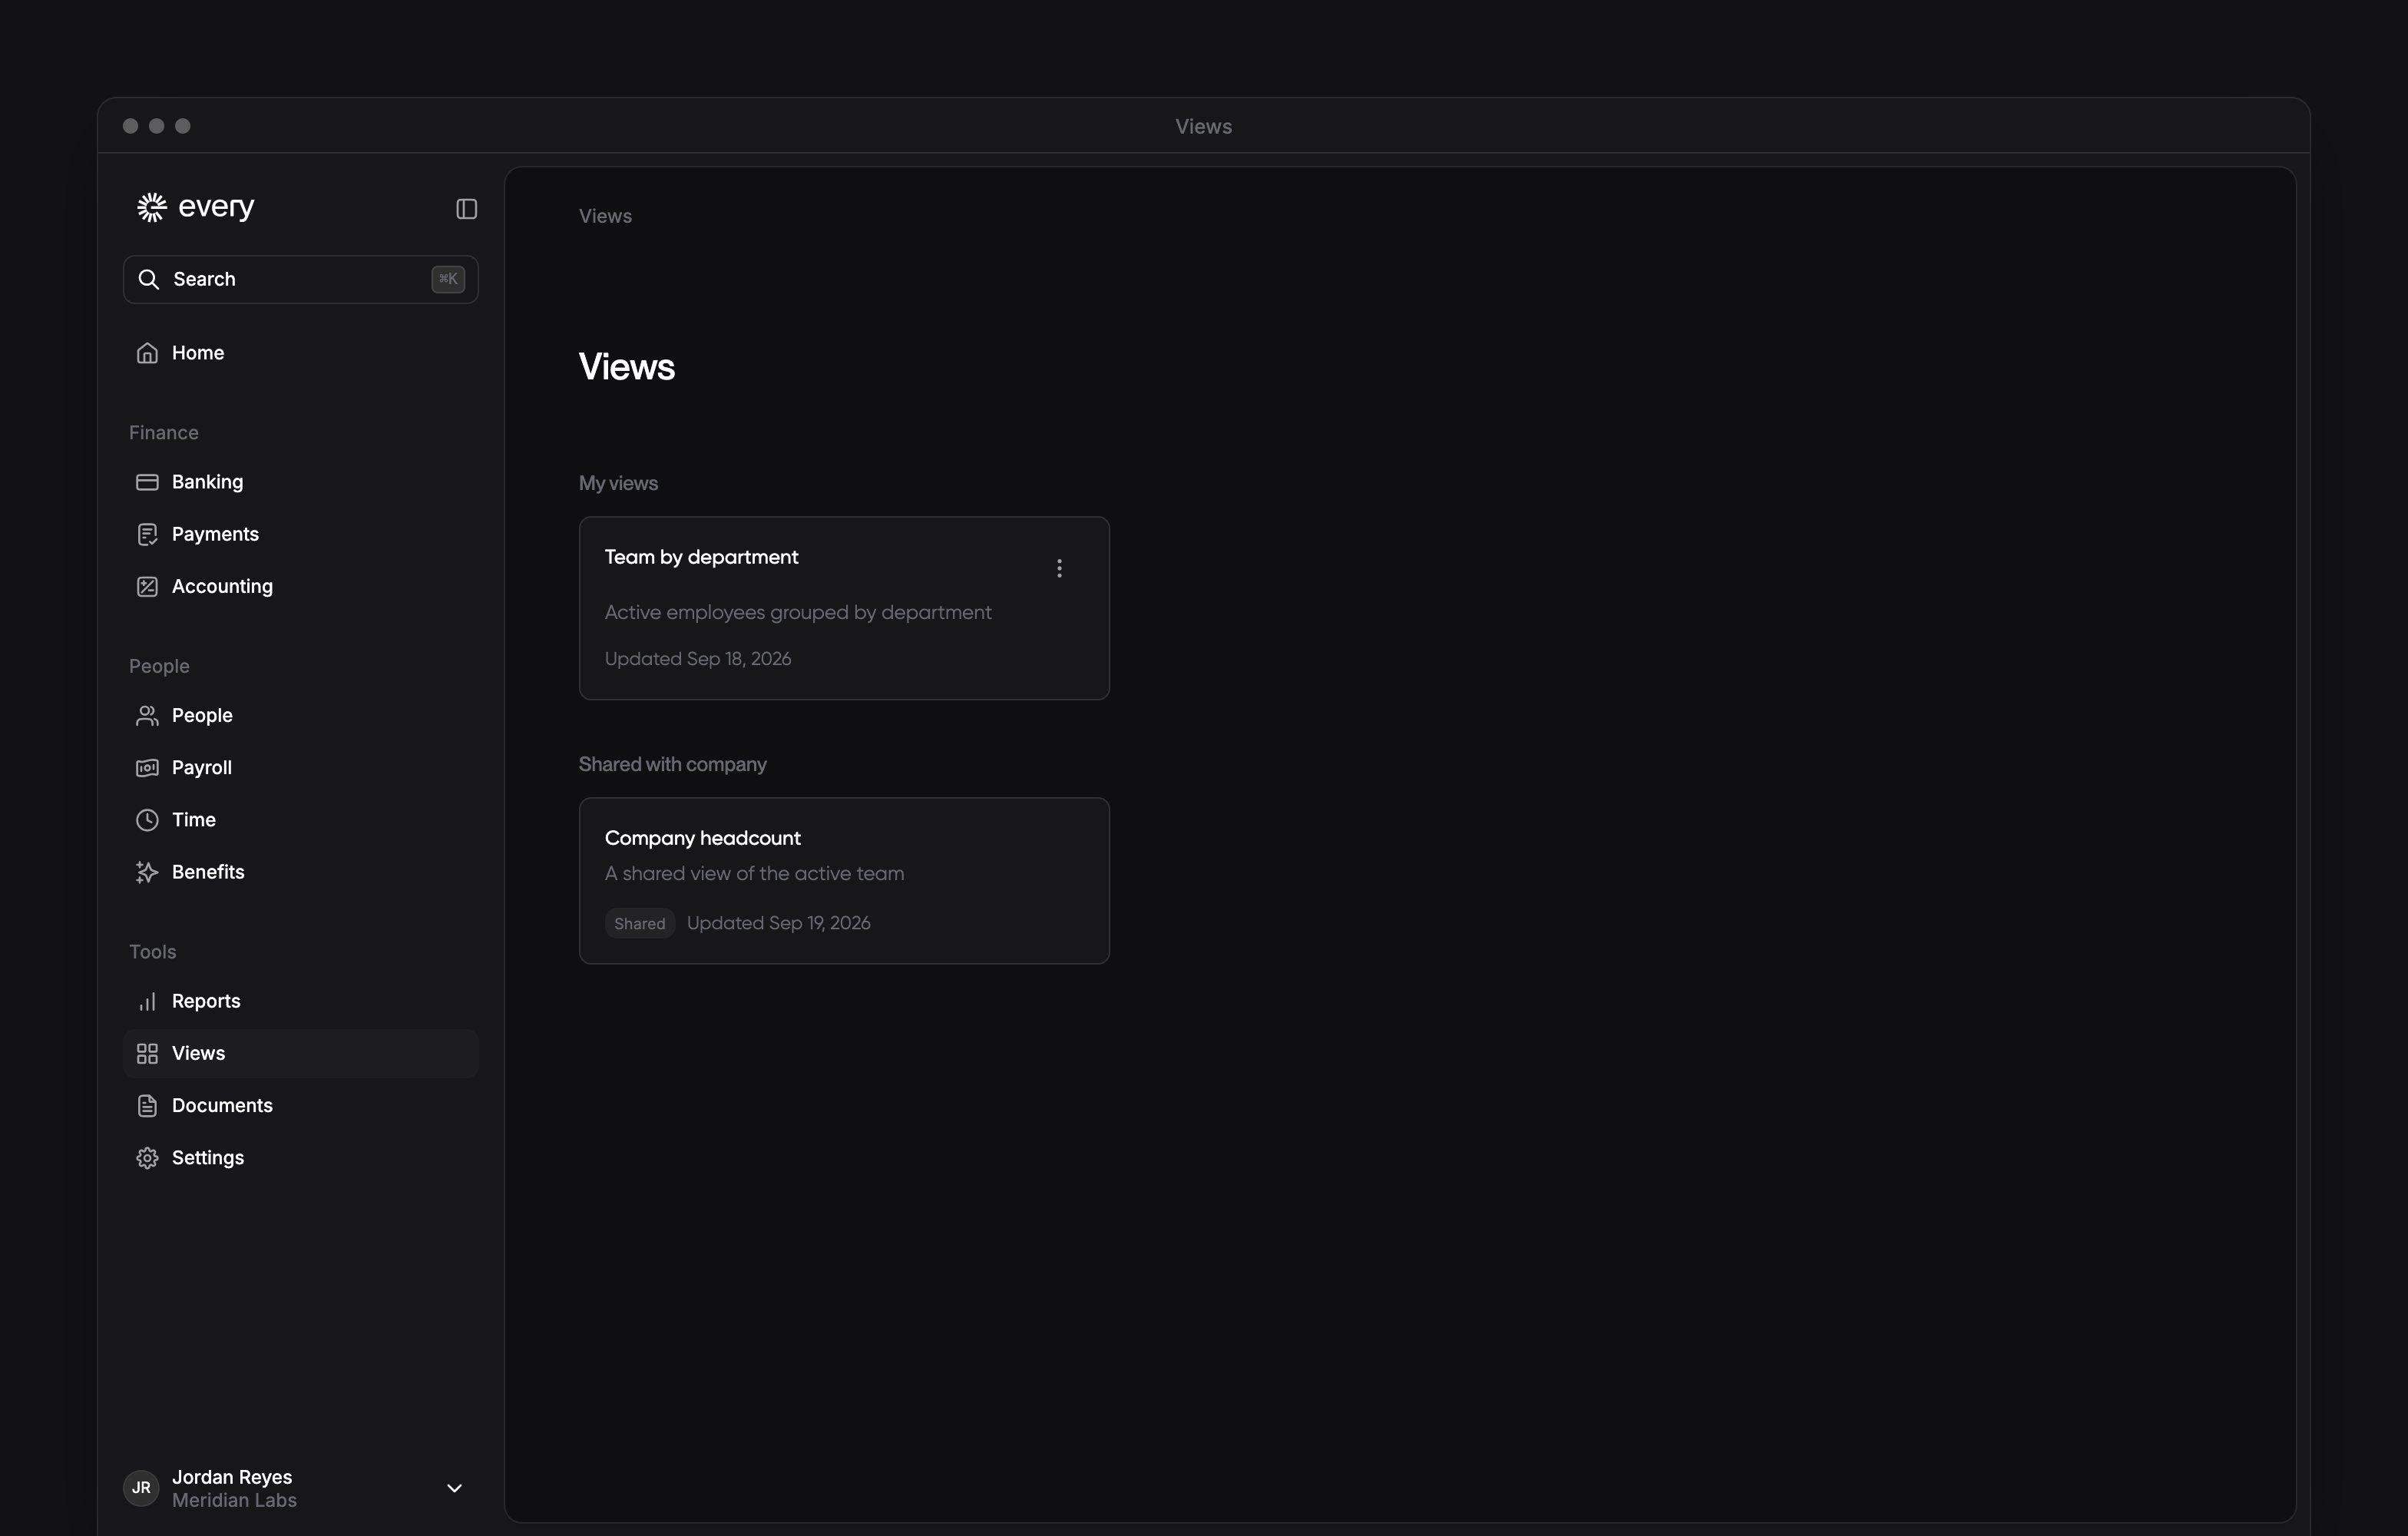Viewport: 2408px width, 1536px height.
Task: Click the Tools section label
Action: point(153,952)
